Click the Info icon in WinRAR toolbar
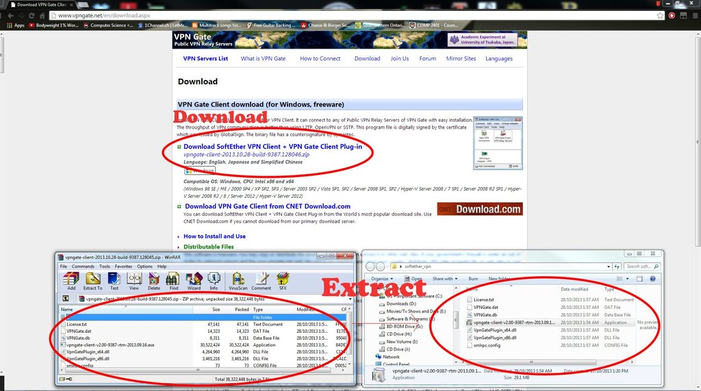Screen dimensions: 701x391 pyautogui.click(x=214, y=281)
